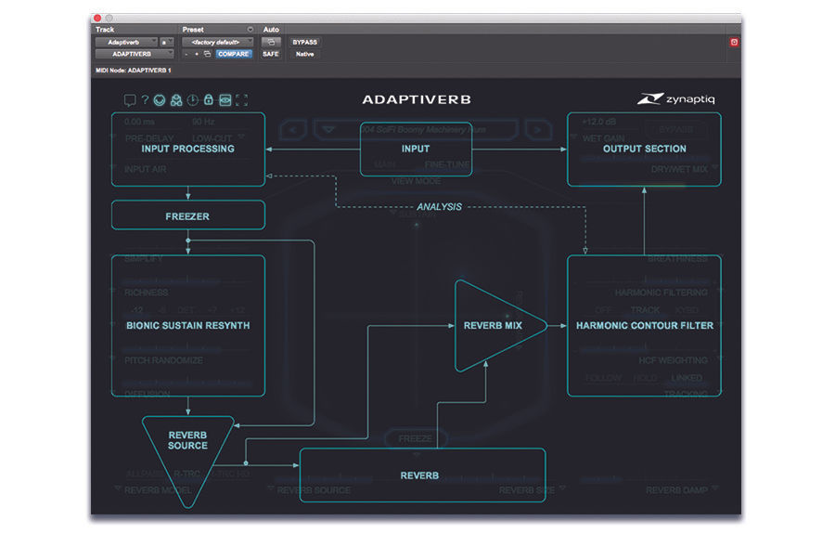Activate the FREEZE function
This screenshot has height=560, width=835.
coord(416,438)
